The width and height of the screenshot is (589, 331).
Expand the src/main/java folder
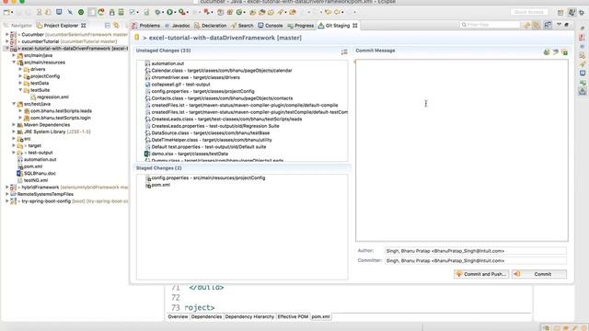14,55
